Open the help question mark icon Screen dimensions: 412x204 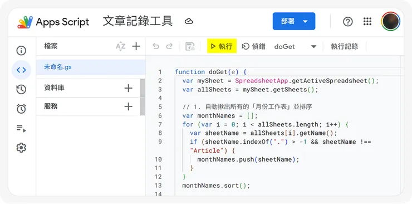(x=348, y=22)
